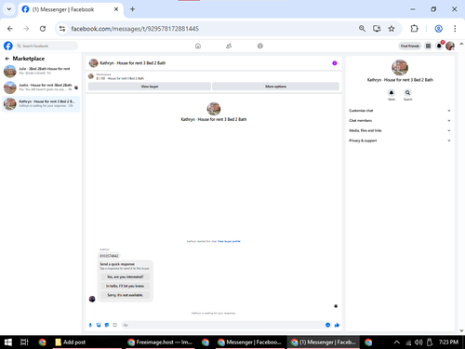The height and width of the screenshot is (349, 465).
Task: Open the $1,100 Marketplace listing link
Action: tap(120, 78)
